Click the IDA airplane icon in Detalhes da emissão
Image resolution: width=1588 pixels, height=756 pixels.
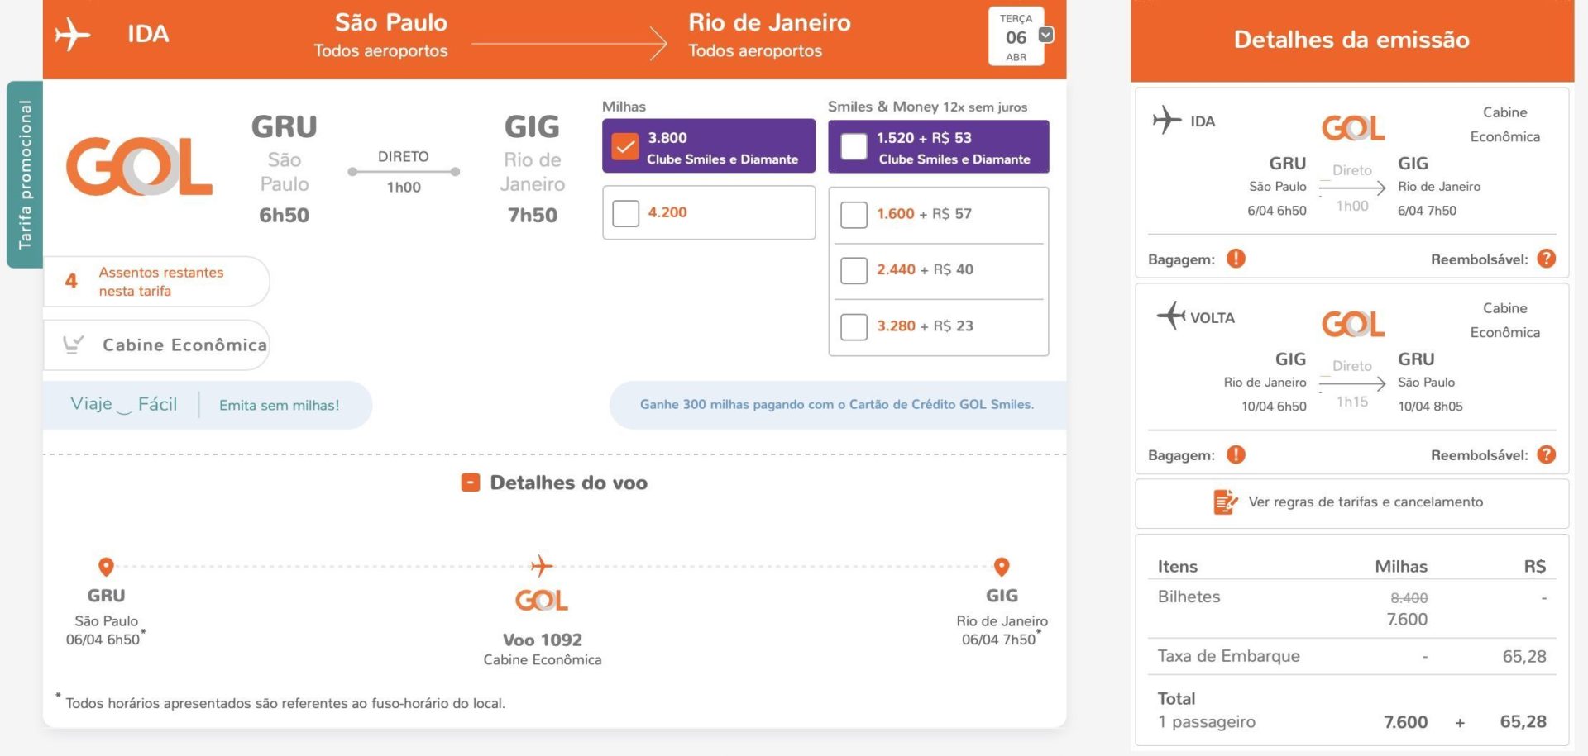click(x=1166, y=120)
